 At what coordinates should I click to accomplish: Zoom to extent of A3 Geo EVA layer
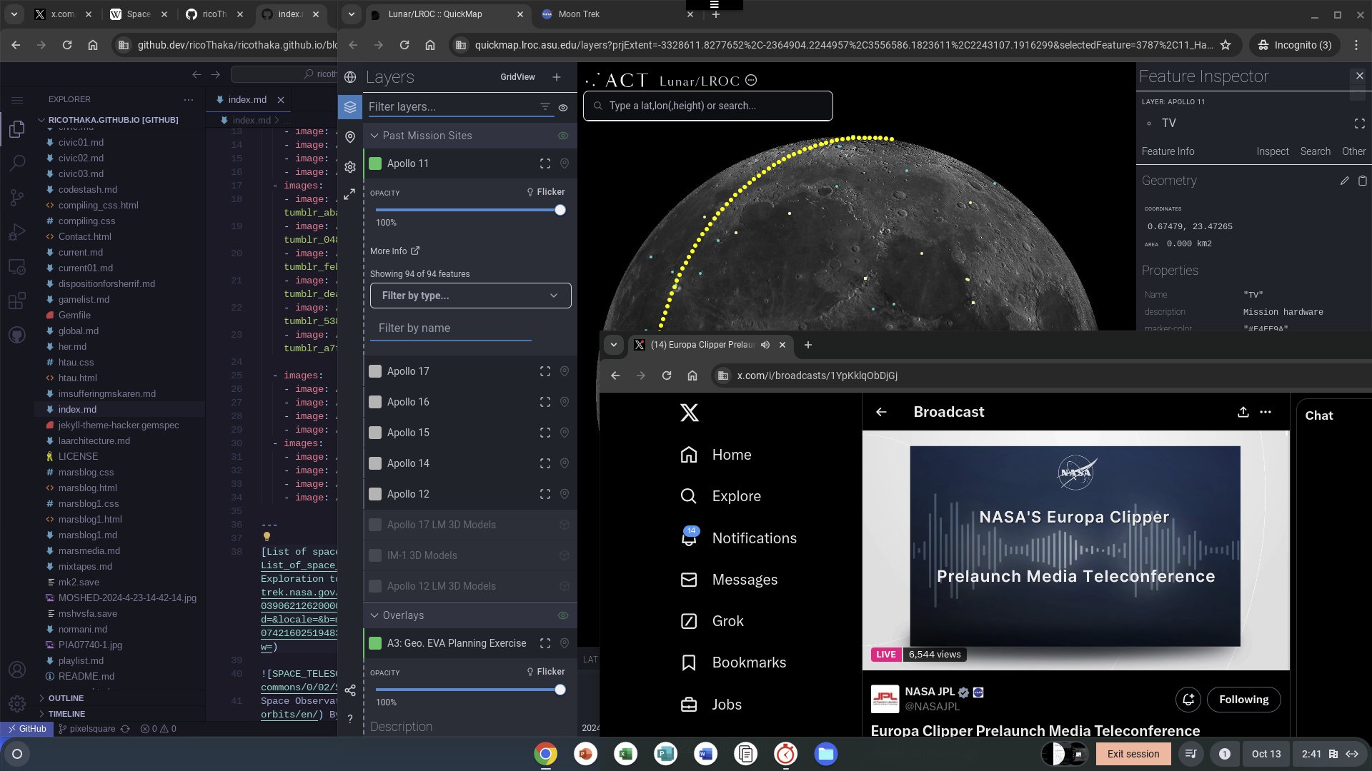(x=545, y=643)
